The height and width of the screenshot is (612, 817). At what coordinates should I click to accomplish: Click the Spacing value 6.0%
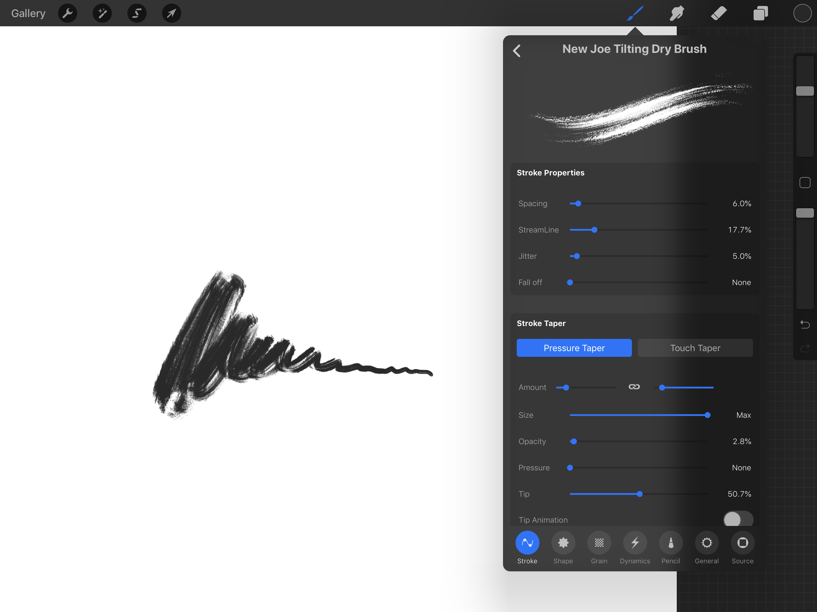tap(742, 204)
